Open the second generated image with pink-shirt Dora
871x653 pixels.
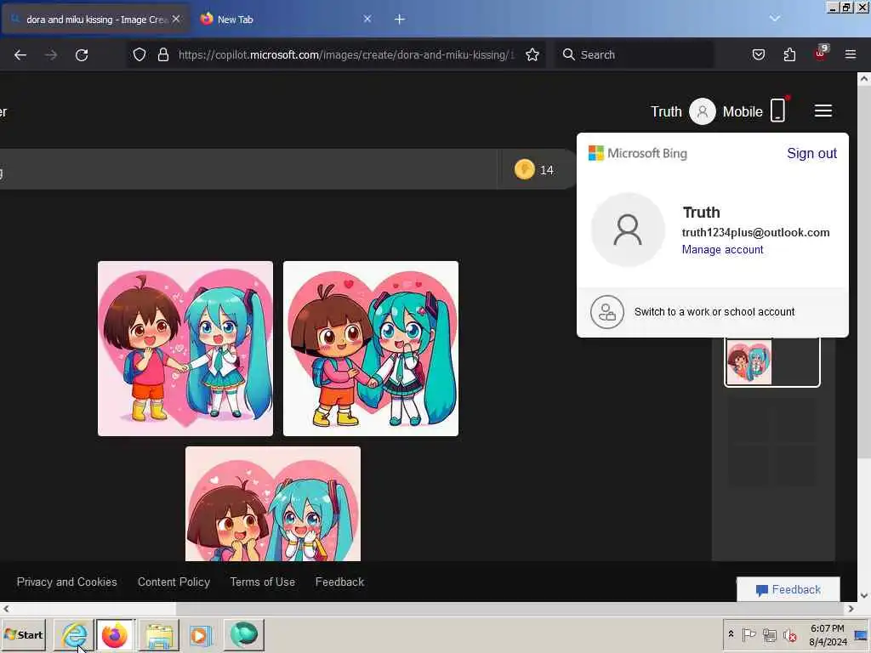[x=371, y=349]
